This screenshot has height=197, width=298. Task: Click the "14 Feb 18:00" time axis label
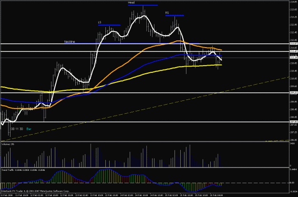[x=156, y=195]
